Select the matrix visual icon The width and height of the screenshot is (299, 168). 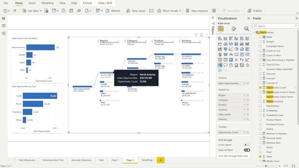pos(231,60)
